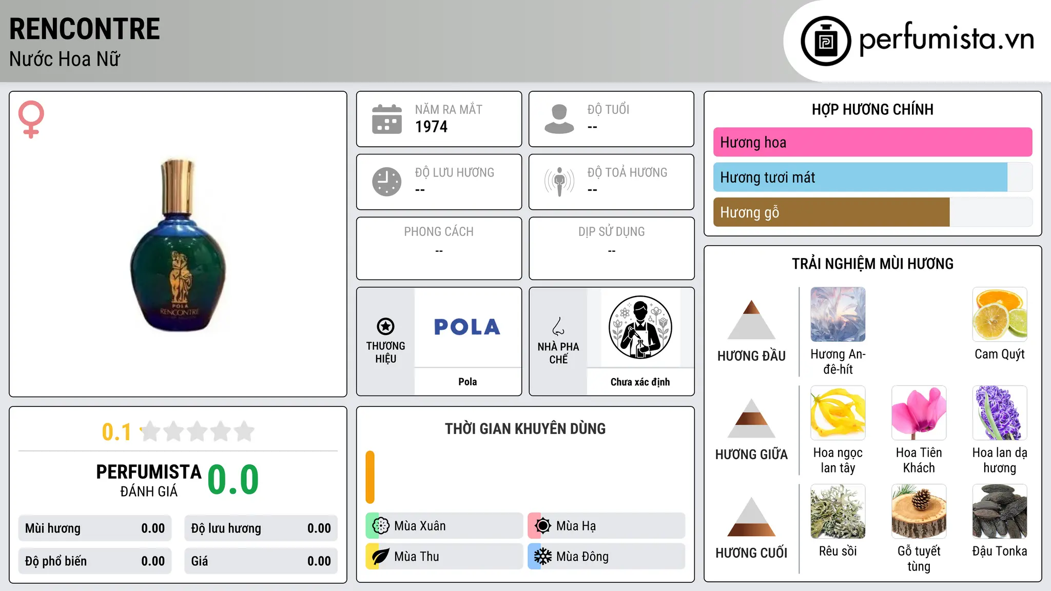Select the Mùa Xuân season label
This screenshot has width=1051, height=591.
(420, 526)
